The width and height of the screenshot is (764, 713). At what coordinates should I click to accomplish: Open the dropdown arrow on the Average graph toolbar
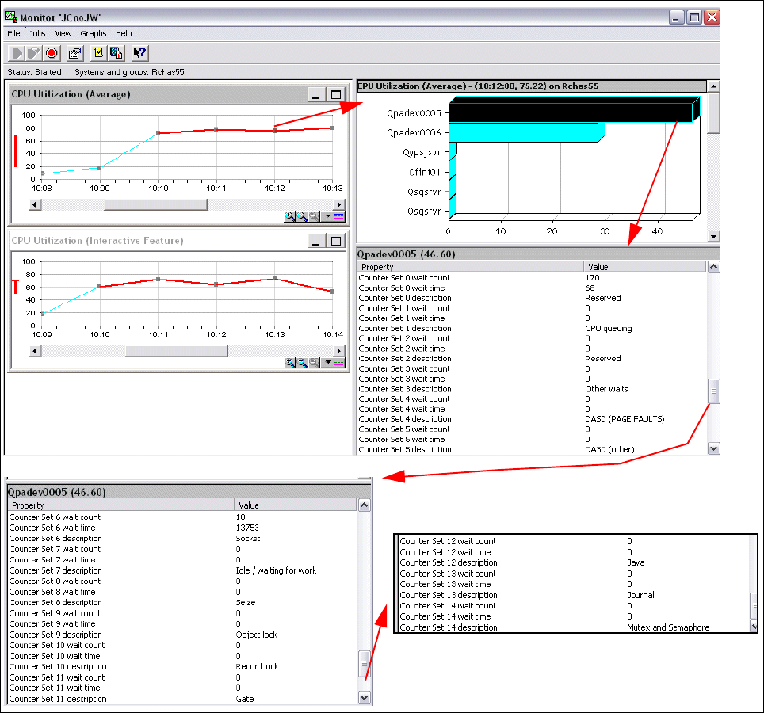point(328,215)
